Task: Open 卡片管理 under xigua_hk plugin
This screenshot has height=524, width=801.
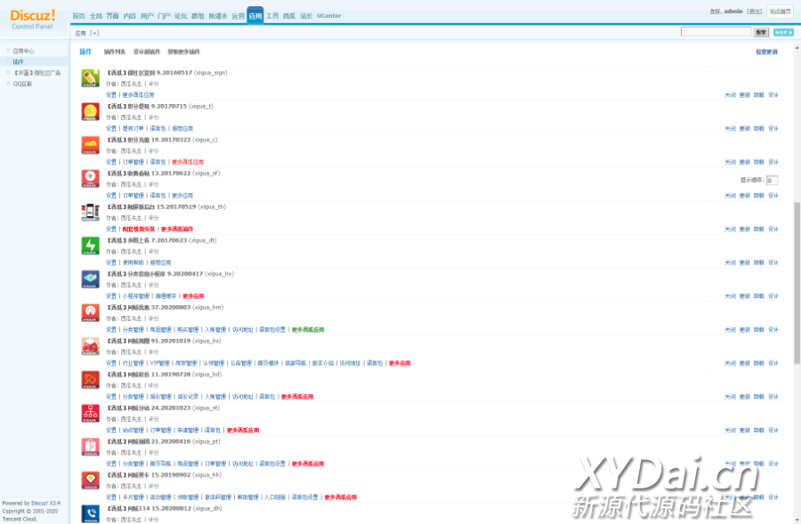Action: 133,497
